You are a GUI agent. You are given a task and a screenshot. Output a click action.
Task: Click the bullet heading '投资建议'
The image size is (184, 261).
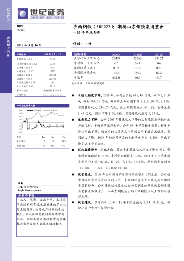tap(84, 202)
